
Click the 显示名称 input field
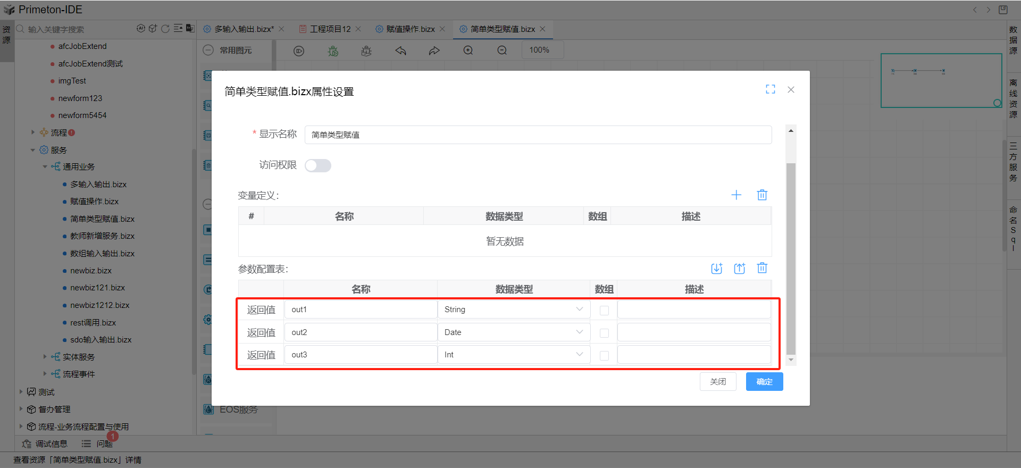click(x=538, y=135)
